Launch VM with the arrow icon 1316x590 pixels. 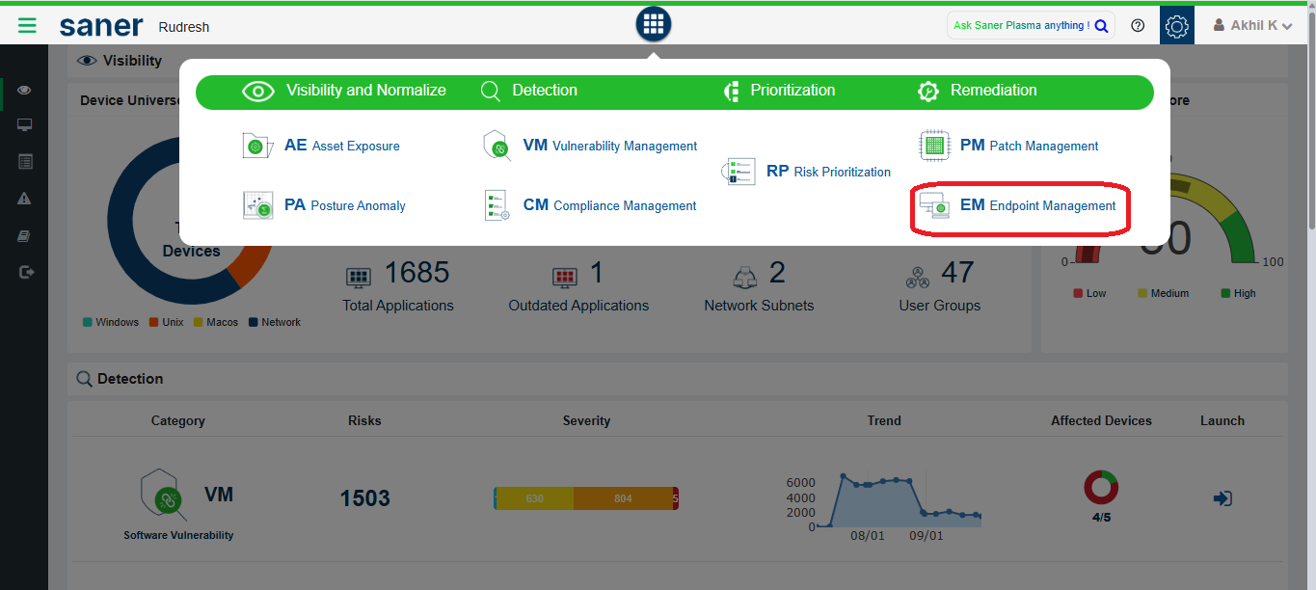[x=1222, y=498]
